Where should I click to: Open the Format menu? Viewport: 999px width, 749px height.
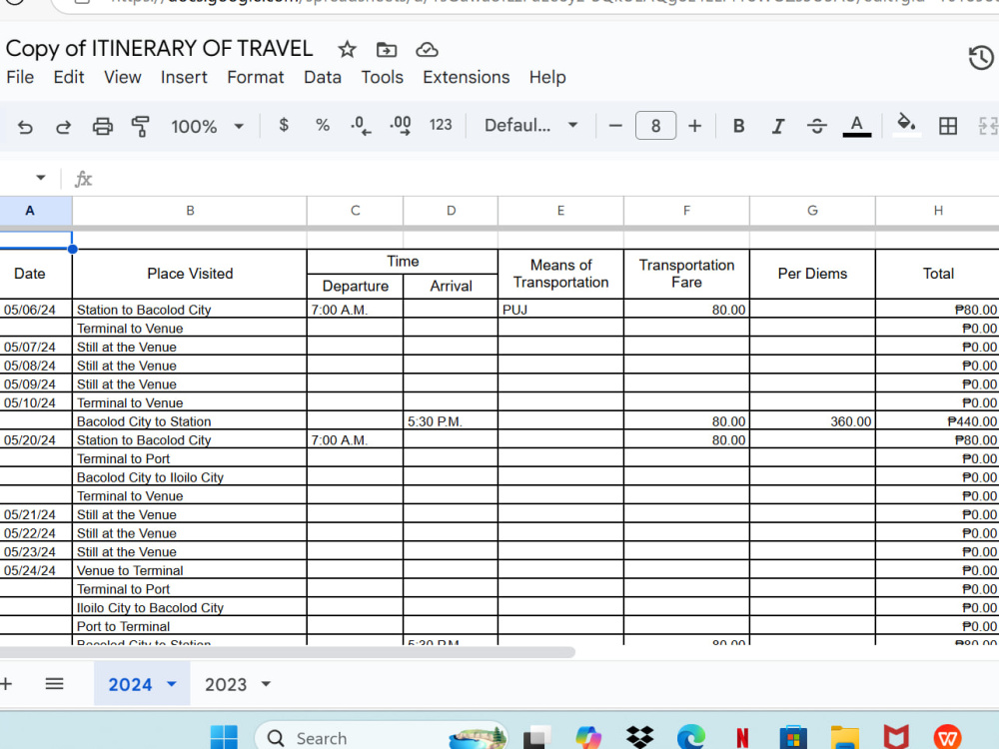256,77
